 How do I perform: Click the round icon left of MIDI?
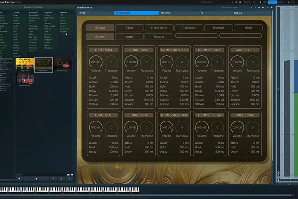[x=260, y=2]
